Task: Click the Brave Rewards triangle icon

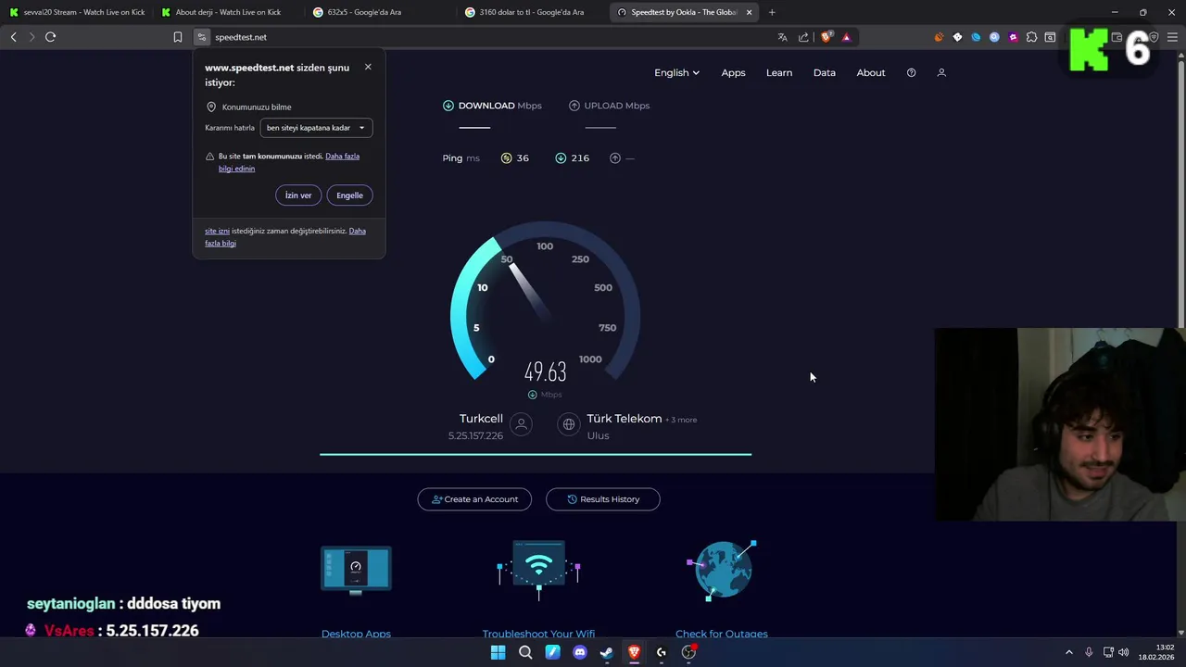Action: pos(846,37)
